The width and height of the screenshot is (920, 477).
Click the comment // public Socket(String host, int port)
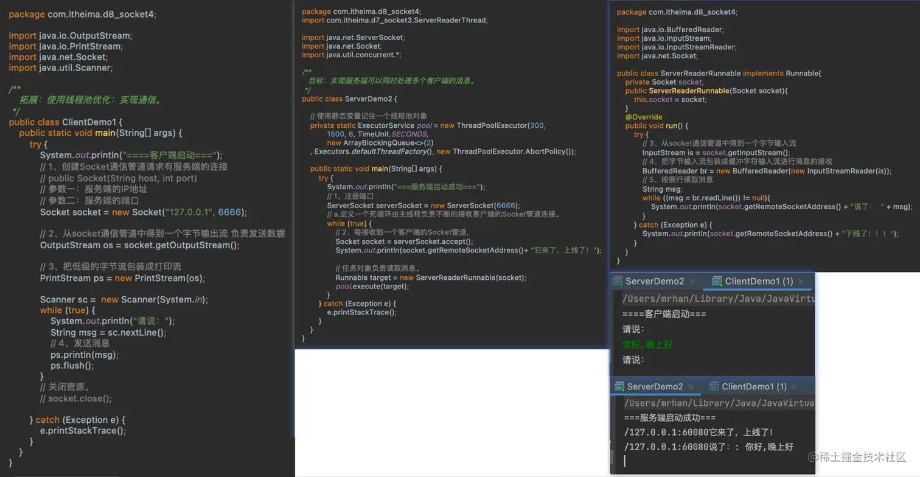click(119, 178)
